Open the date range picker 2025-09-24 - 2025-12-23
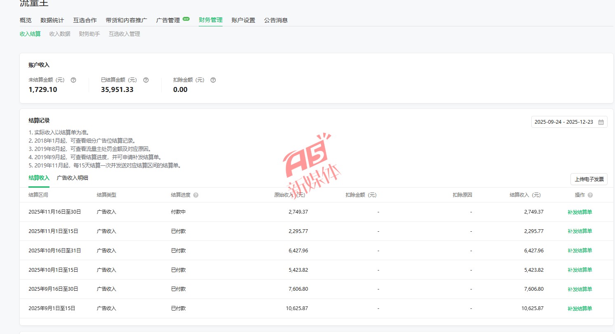 click(x=563, y=122)
